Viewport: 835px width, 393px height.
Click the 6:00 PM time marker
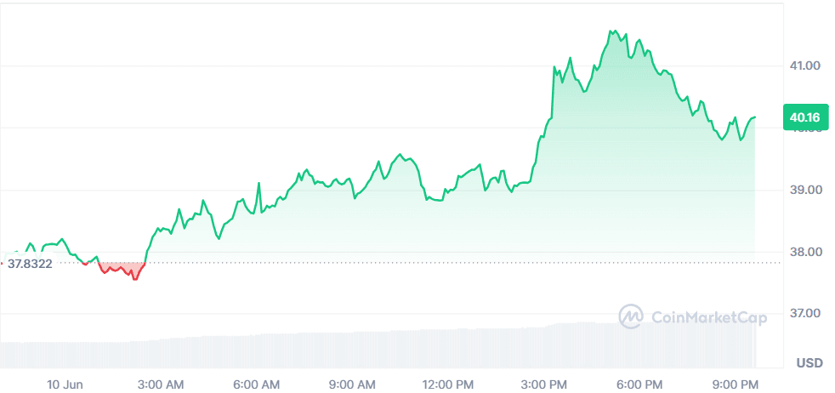point(639,384)
